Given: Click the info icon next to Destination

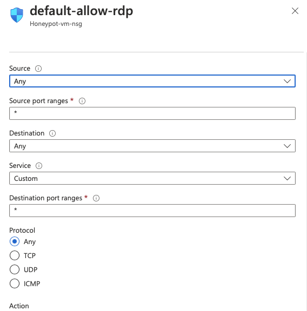Looking at the screenshot, I should (x=52, y=133).
